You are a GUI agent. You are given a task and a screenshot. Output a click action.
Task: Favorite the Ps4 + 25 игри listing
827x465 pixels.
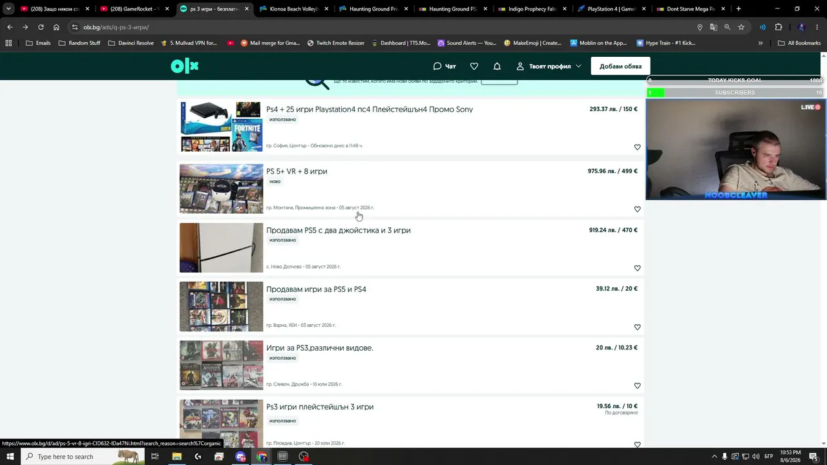pos(637,147)
